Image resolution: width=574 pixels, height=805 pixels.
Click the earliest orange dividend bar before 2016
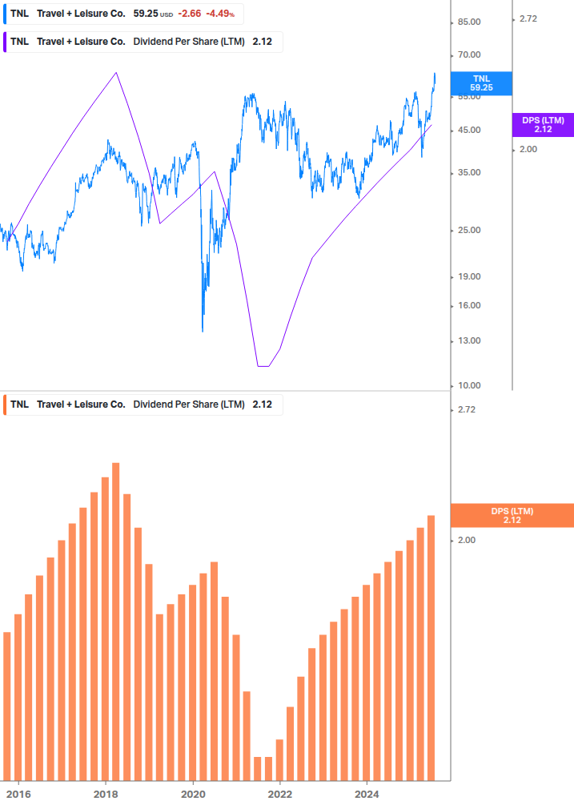click(7, 706)
